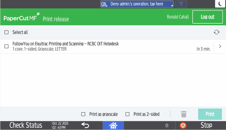226x130 pixels.
Task: Tick the FollowYou on Equitrac job checkbox
Action: coord(7,46)
